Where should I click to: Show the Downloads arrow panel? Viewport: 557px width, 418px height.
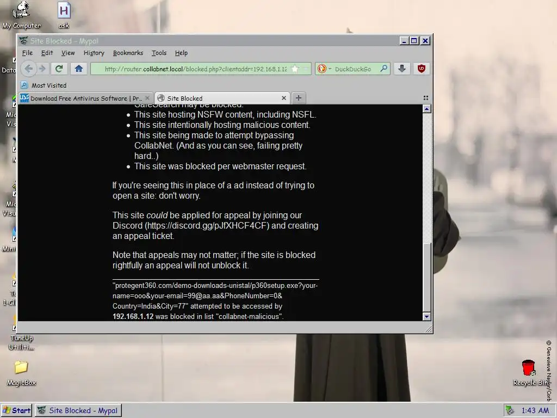402,69
